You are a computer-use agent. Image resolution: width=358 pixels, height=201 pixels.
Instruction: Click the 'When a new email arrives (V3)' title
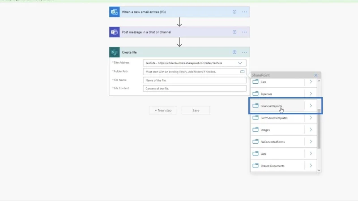click(144, 12)
